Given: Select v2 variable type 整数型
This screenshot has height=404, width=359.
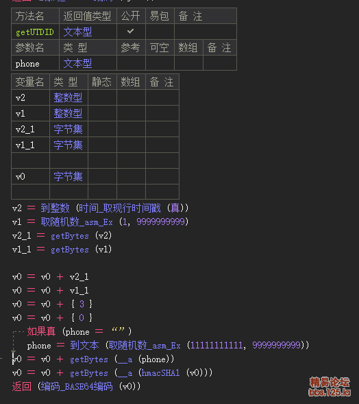Looking at the screenshot, I should coord(68,97).
